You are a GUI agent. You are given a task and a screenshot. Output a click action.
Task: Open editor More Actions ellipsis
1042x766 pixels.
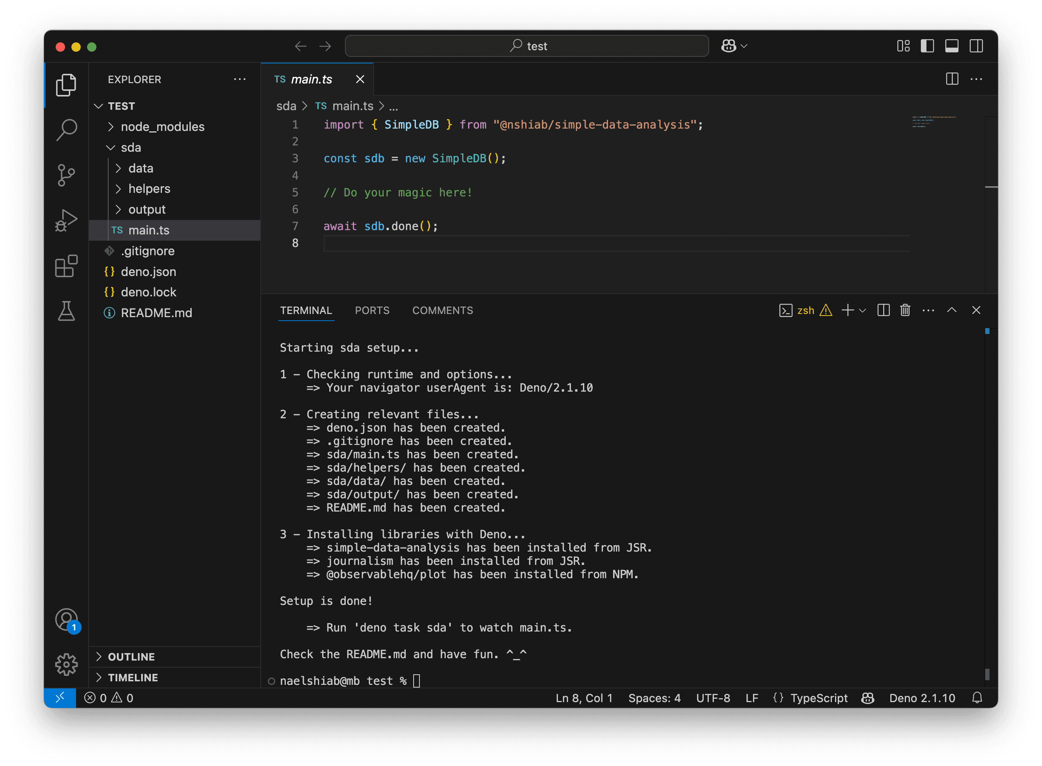(976, 79)
